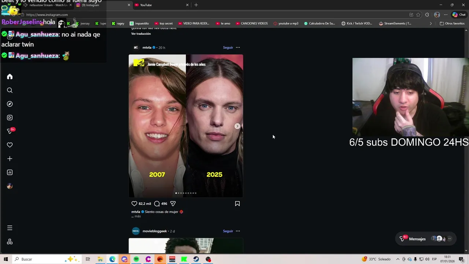This screenshot has width=469, height=264.
Task: Open options menu for mtvla post
Action: point(238,47)
